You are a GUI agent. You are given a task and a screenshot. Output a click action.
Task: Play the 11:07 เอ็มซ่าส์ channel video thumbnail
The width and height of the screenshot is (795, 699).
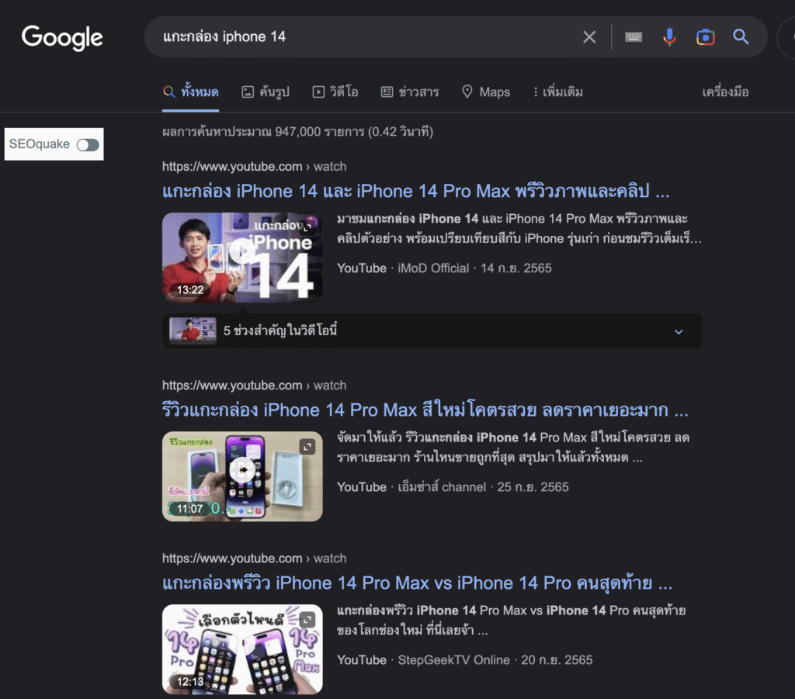point(242,476)
